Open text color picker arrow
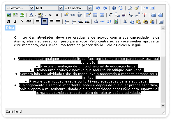 36,15
